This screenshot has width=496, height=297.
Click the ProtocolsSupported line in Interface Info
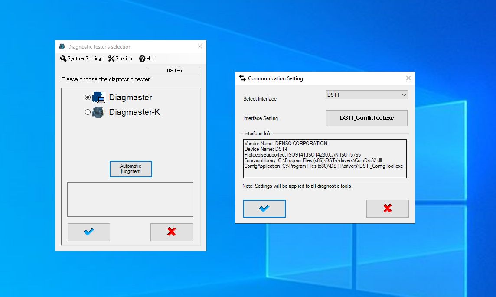tap(302, 155)
